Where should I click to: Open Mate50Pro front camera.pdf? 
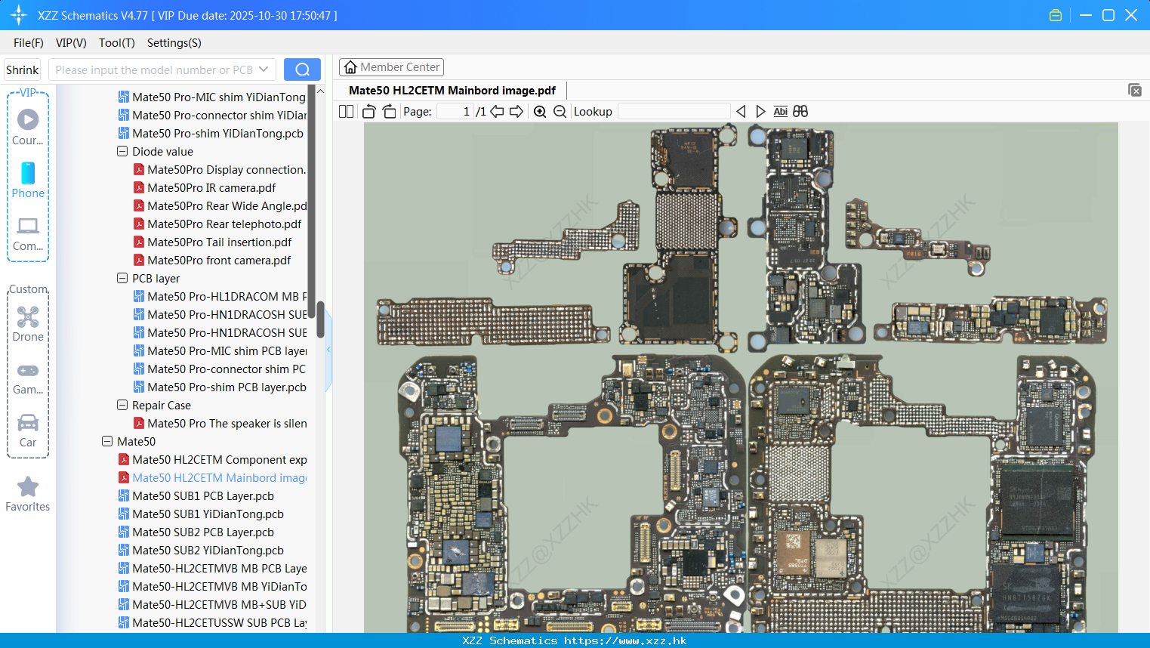coord(212,260)
